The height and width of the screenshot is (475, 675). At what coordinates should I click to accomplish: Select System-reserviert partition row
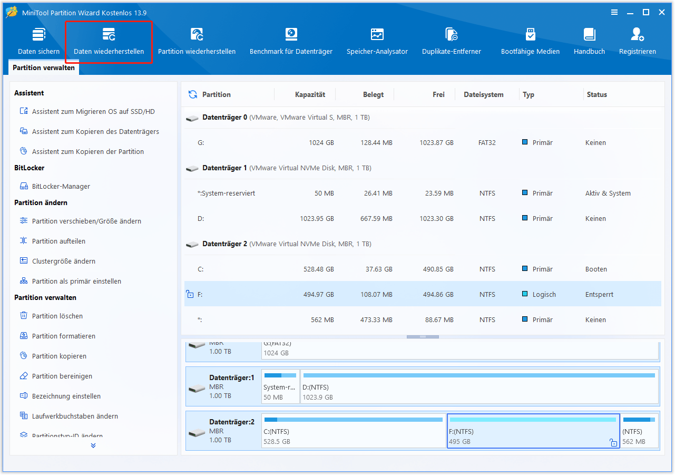(x=422, y=193)
